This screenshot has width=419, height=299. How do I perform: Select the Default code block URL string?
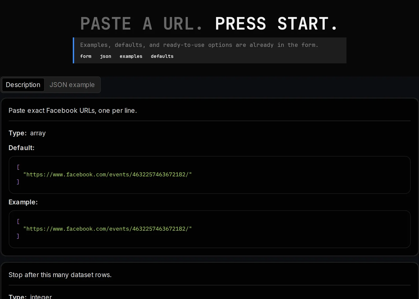pos(108,174)
